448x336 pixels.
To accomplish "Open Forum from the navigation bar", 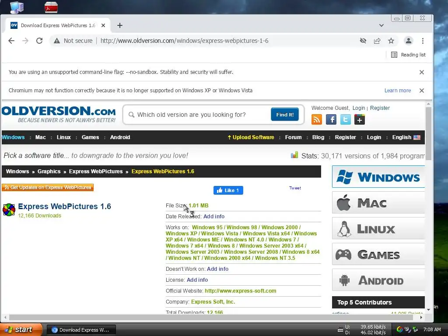I will pyautogui.click(x=293, y=137).
